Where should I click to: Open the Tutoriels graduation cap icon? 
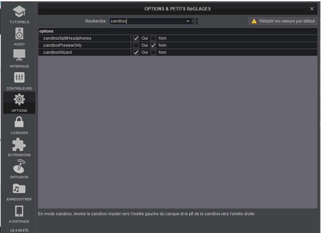tap(19, 12)
